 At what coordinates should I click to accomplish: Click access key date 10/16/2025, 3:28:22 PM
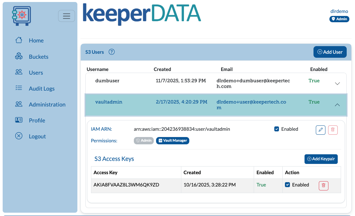coord(210,185)
